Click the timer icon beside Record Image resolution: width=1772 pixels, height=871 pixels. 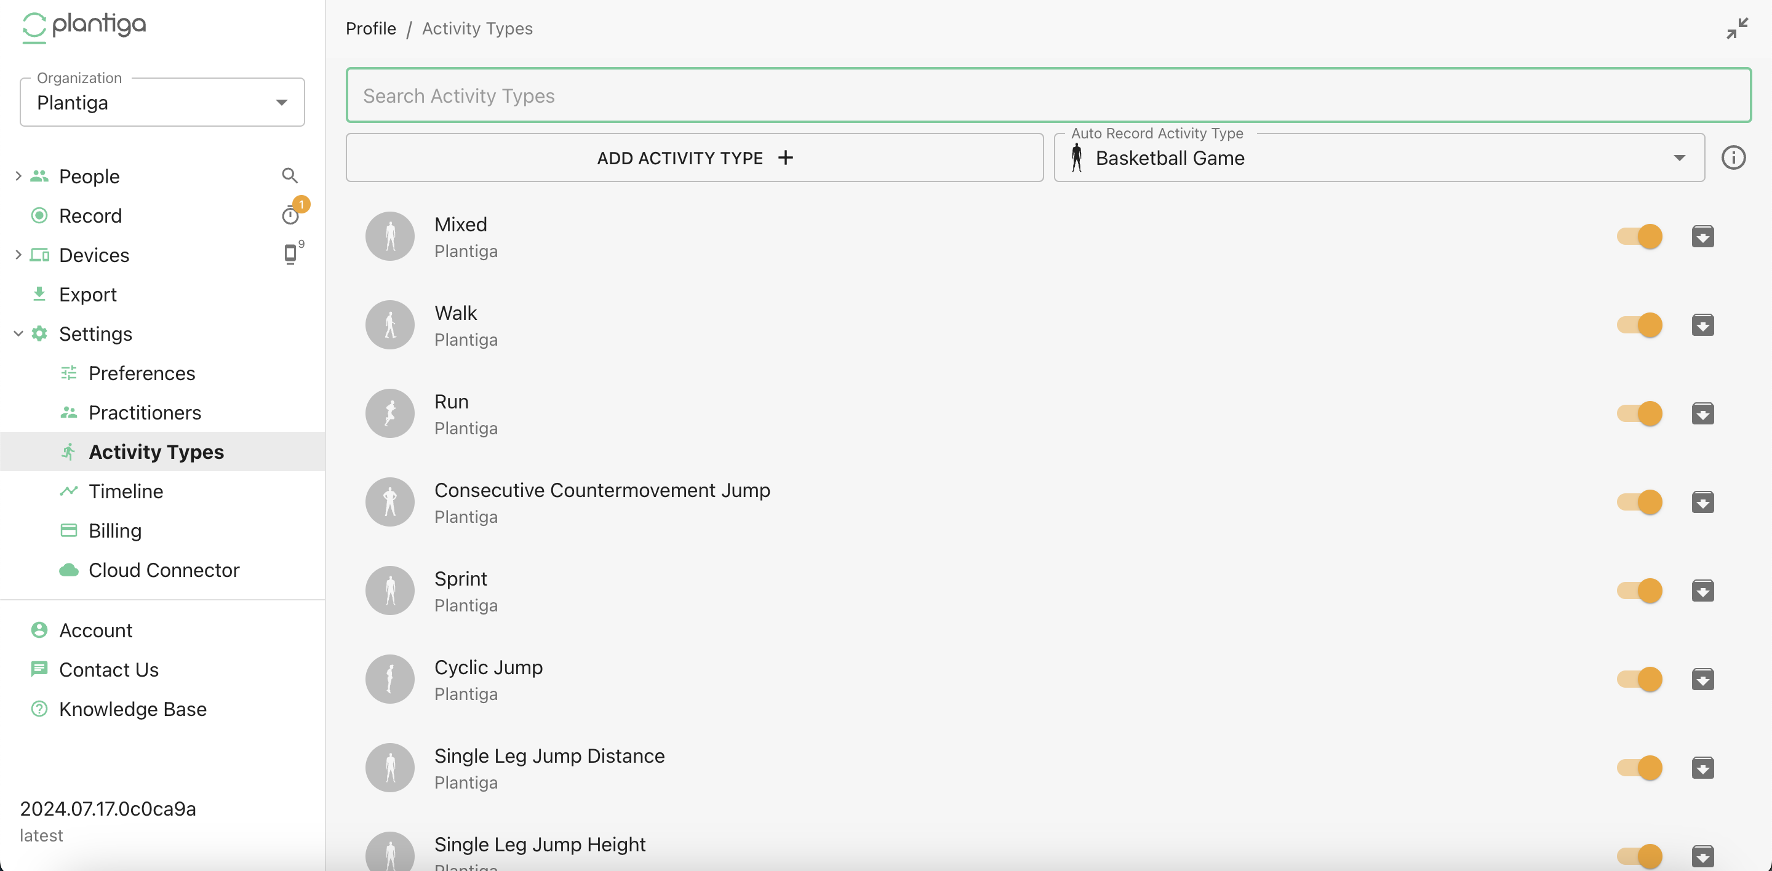(290, 216)
